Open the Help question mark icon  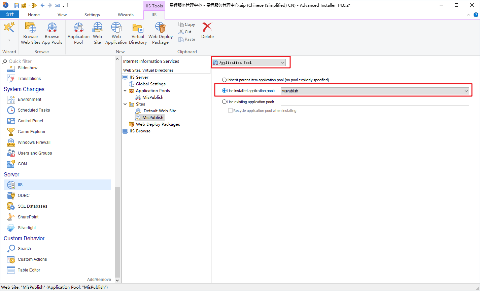tap(476, 15)
